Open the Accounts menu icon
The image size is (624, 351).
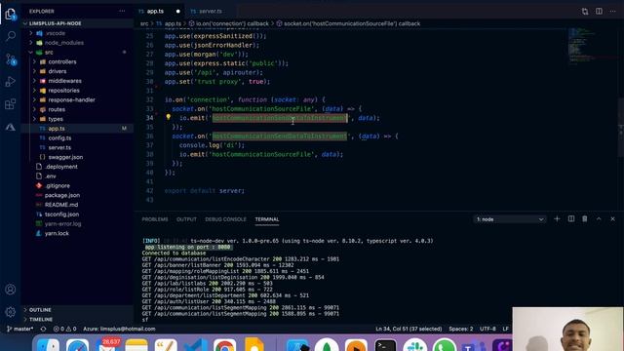coord(11,290)
